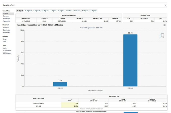This screenshot has width=171, height=113.
Task: Close the FedWatch Tool panel
Action: tap(165, 6)
